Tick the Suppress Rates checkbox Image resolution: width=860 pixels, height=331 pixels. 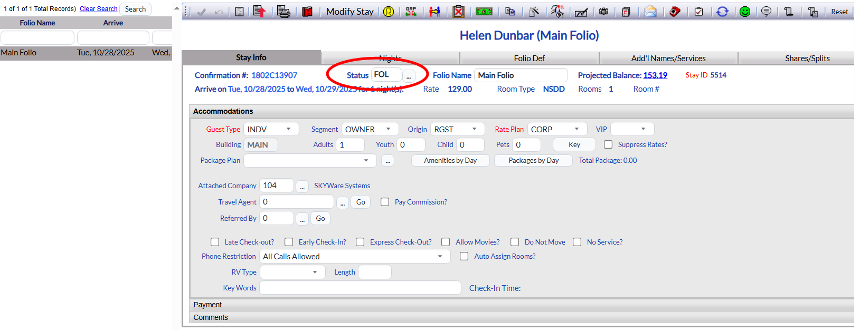(x=608, y=144)
